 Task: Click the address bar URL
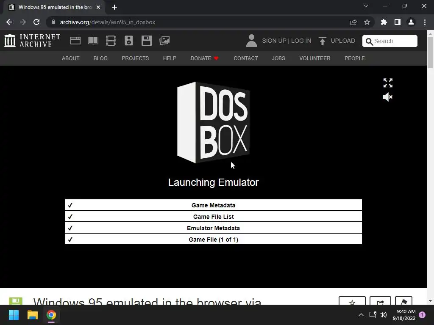click(107, 22)
